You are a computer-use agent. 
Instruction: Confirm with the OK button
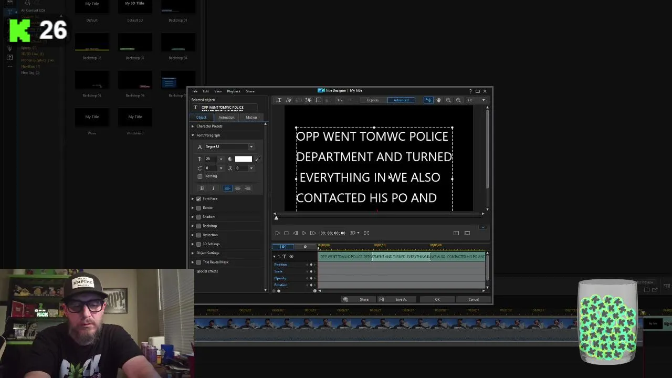tap(437, 299)
